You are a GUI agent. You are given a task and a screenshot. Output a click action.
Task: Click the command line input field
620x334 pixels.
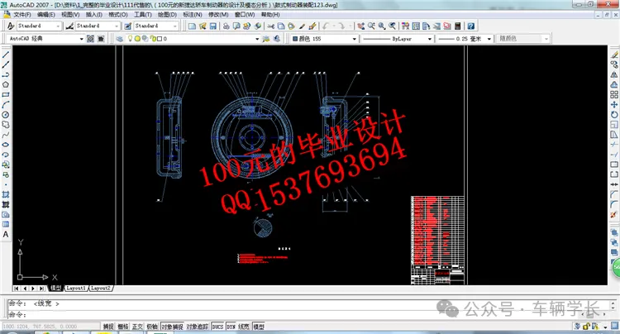click(308, 315)
